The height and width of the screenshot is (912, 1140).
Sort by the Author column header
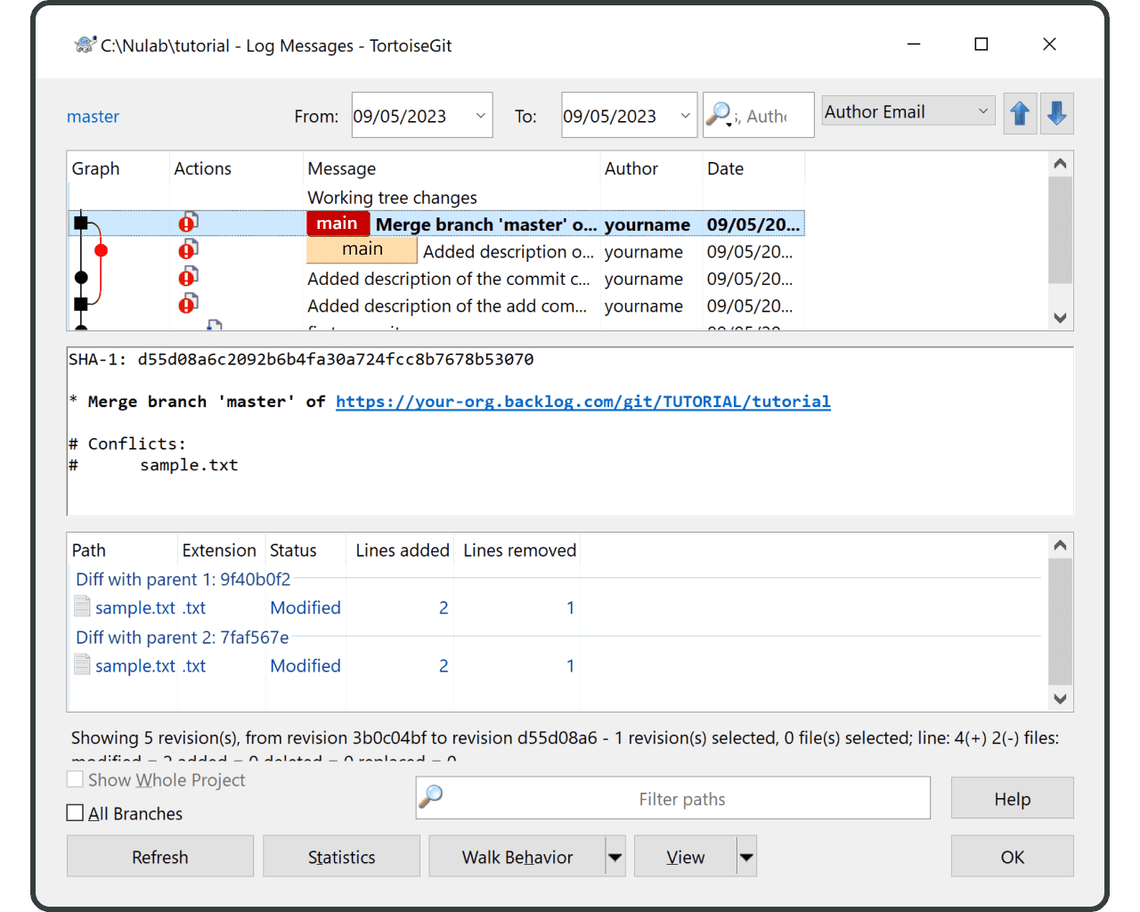[631, 169]
